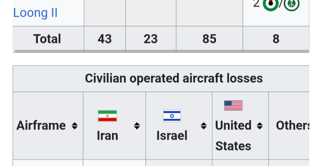This screenshot has height=166, width=320.
Task: Select the total value 85 cell
Action: (x=209, y=39)
